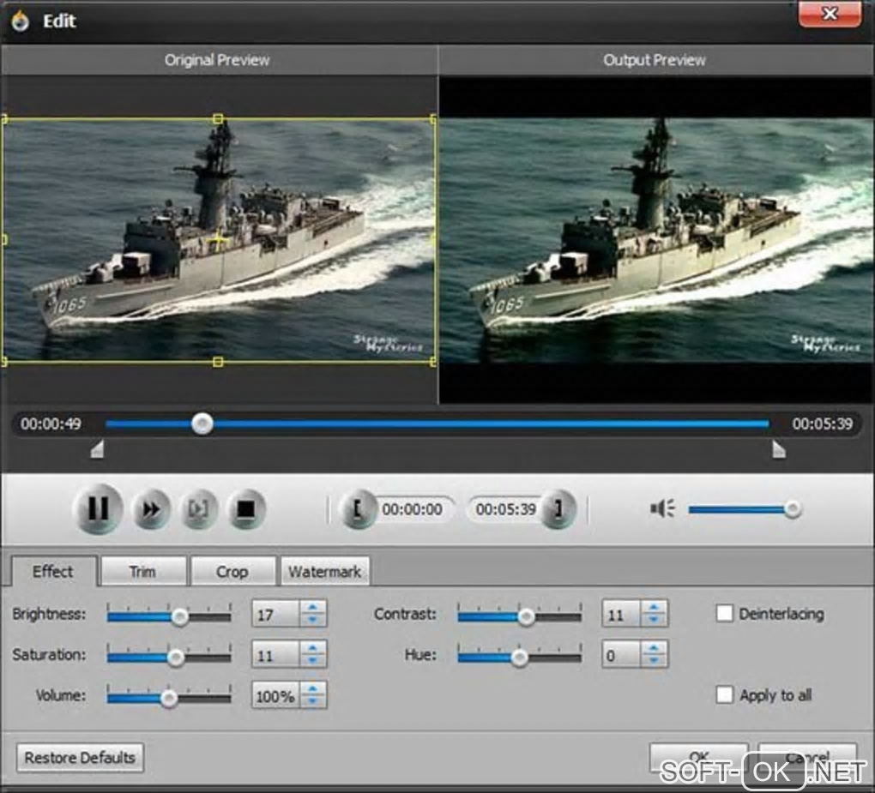
Task: Click the crop center crosshair marker
Action: click(x=218, y=240)
